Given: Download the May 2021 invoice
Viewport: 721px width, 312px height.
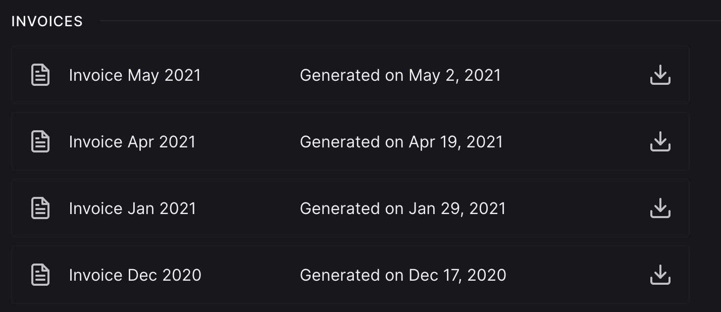Looking at the screenshot, I should 660,75.
